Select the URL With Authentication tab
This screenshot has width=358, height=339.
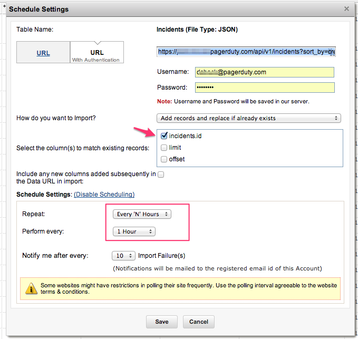tap(97, 53)
